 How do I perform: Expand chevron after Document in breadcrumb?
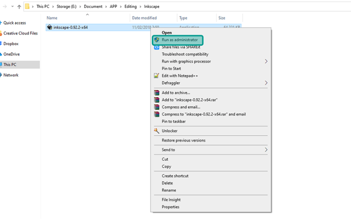[106, 7]
